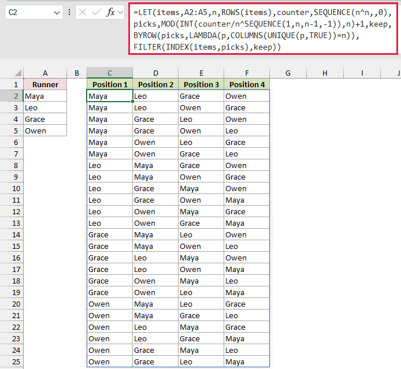The image size is (401, 369).
Task: Click the fill handle on cell C2
Action: coord(132,102)
